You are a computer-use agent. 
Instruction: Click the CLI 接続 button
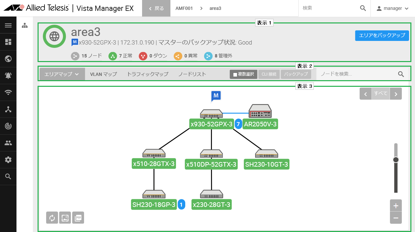tap(269, 74)
